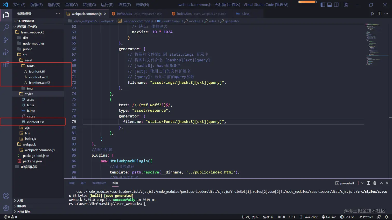Collapse 无标题 (工作区) section

38,27
